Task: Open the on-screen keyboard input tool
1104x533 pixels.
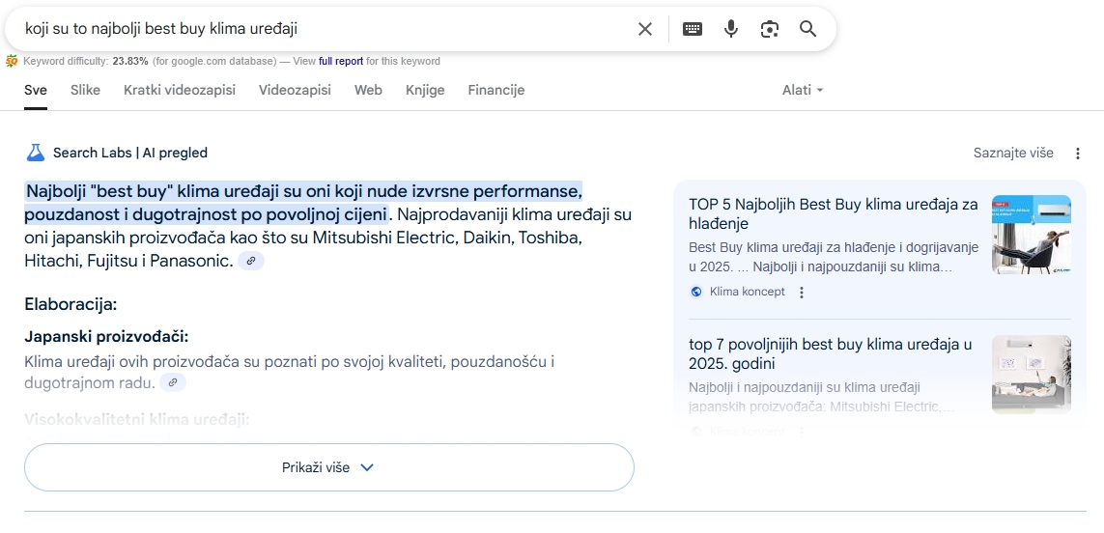Action: pos(693,29)
